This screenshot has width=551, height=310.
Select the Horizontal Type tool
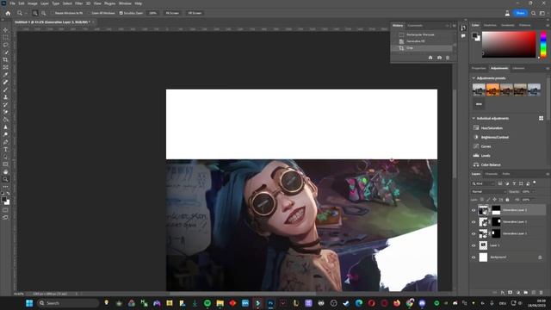click(5, 149)
